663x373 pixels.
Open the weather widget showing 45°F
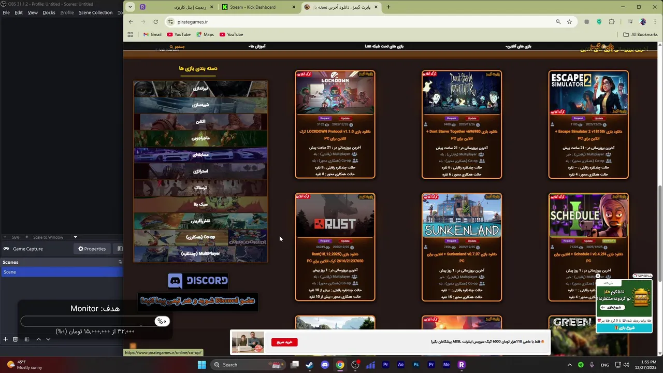23,365
